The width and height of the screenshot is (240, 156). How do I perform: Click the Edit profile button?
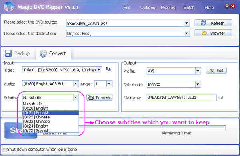216,71
